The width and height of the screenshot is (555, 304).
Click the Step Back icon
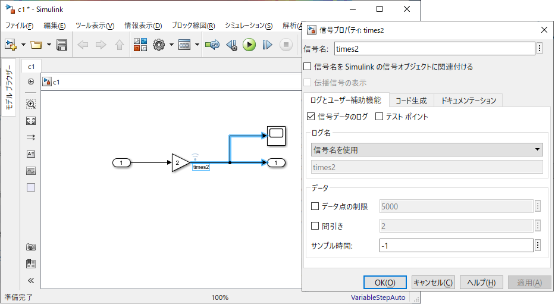click(x=232, y=45)
